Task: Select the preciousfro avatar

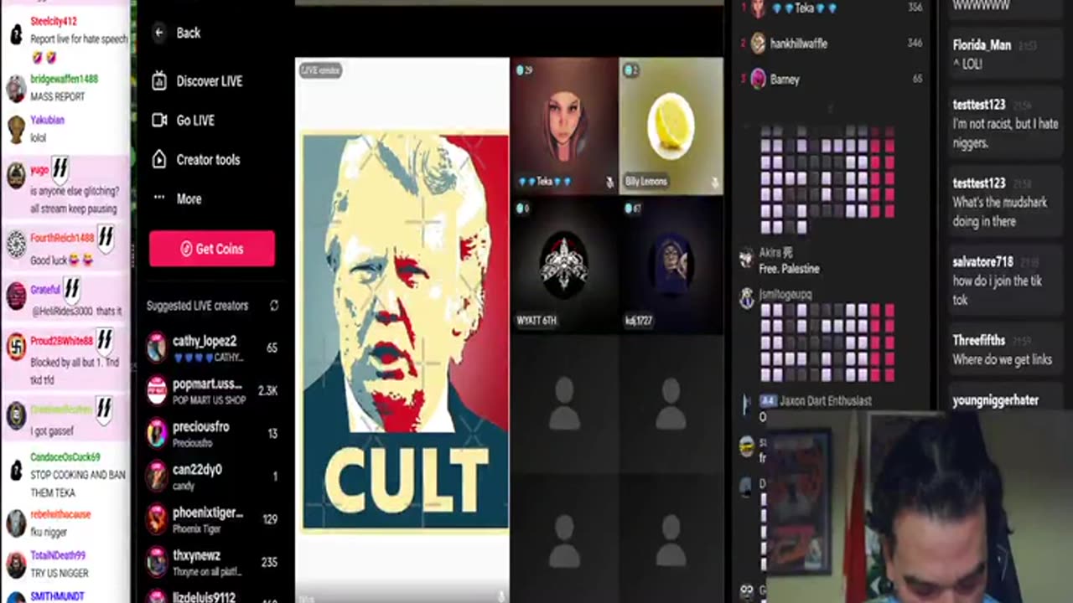Action: point(157,433)
